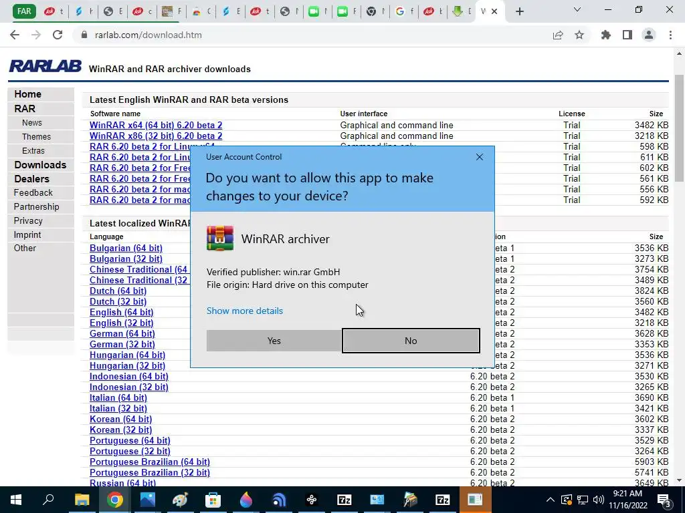The image size is (685, 513).
Task: Open the Privacy sidebar item
Action: (28, 220)
